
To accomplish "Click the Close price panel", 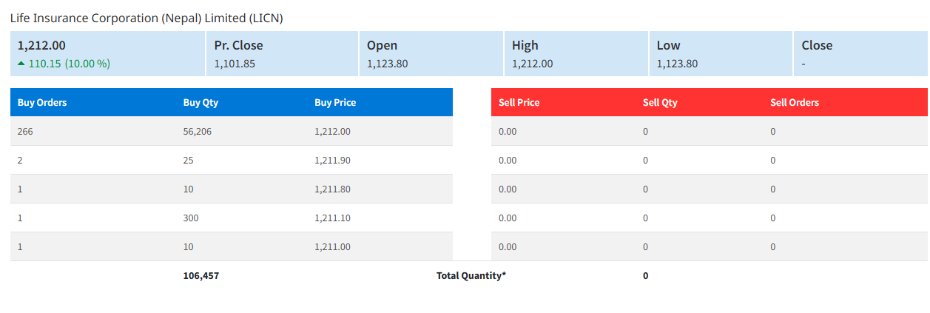I will [860, 53].
